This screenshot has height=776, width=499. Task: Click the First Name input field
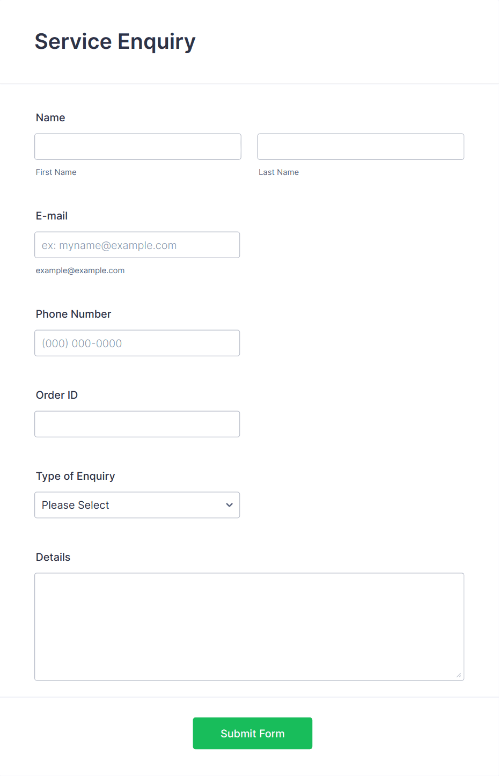[138, 147]
